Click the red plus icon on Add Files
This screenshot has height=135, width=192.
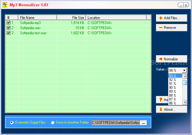161,18
